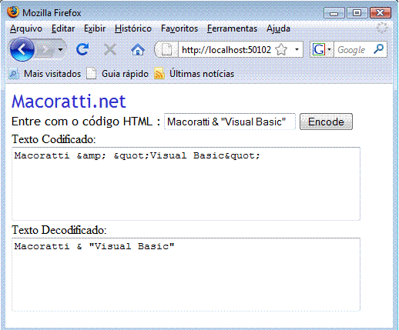Close the Firefox window
The image size is (399, 330).
click(381, 13)
